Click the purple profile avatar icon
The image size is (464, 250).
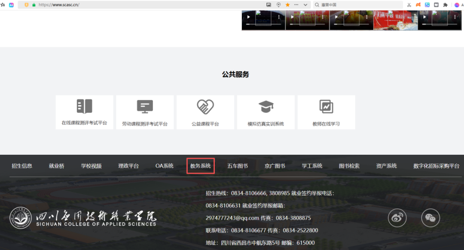pyautogui.click(x=457, y=5)
